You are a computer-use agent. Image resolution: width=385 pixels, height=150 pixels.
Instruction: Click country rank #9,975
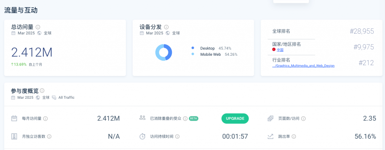click(x=364, y=47)
